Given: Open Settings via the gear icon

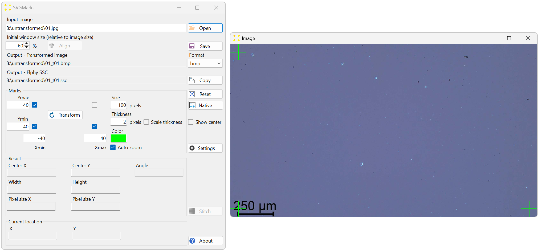Looking at the screenshot, I should tap(192, 148).
